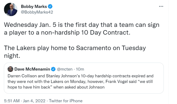Open the quoted tweet's 10m timestamp
177x104 pixels.
pyautogui.click(x=80, y=69)
